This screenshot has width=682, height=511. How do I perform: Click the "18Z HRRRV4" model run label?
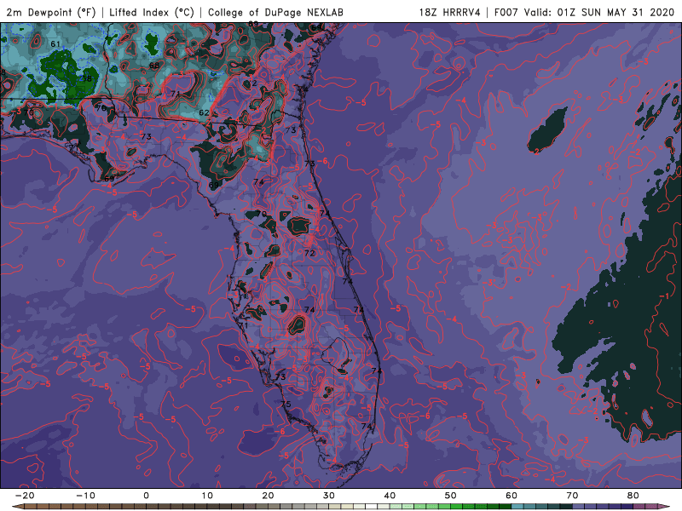(x=450, y=13)
